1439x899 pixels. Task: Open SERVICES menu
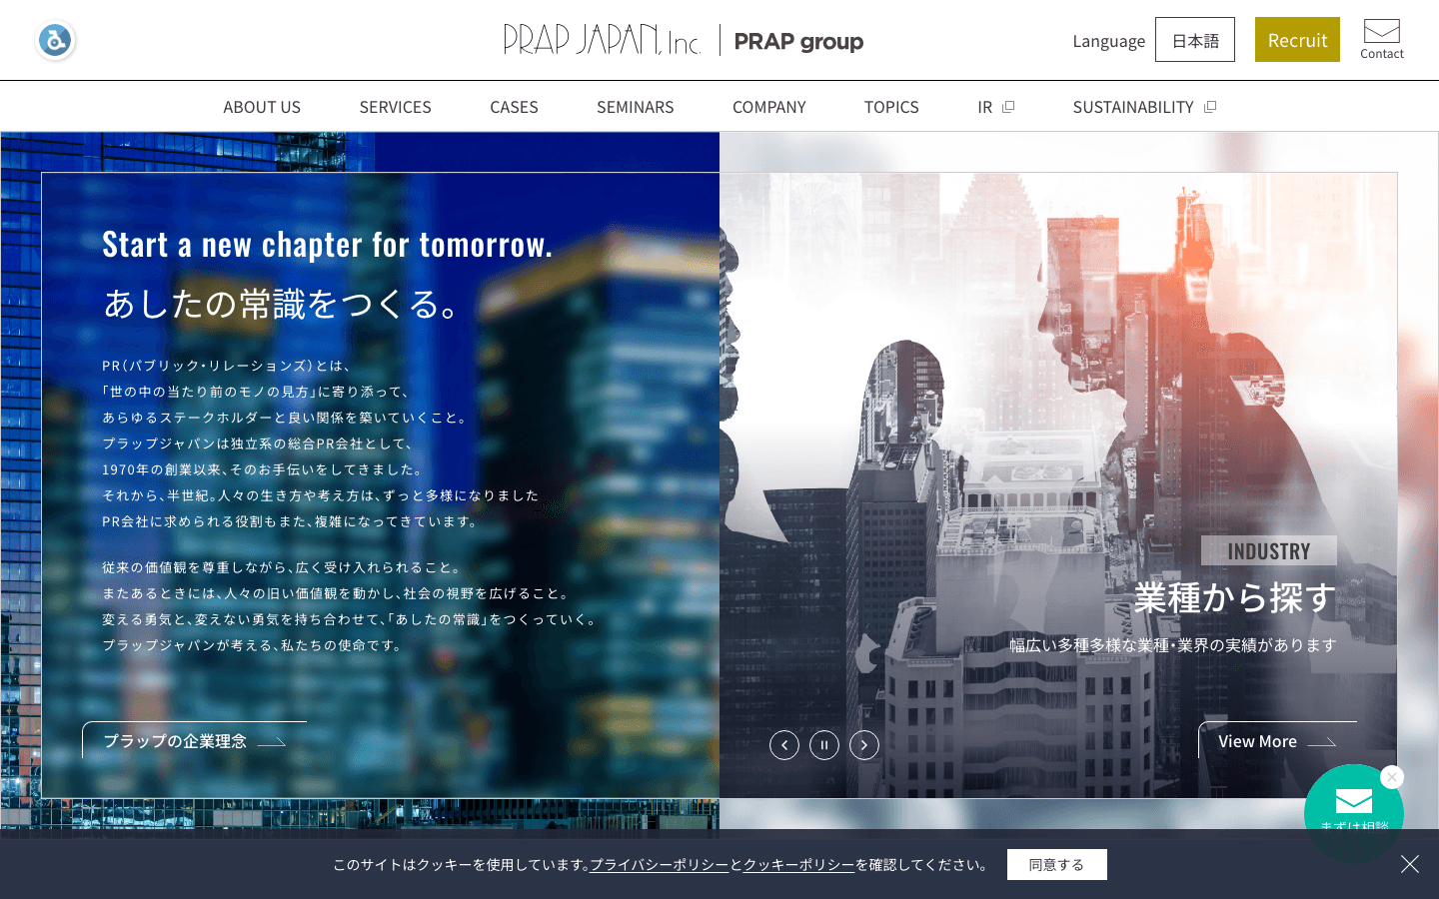click(396, 107)
